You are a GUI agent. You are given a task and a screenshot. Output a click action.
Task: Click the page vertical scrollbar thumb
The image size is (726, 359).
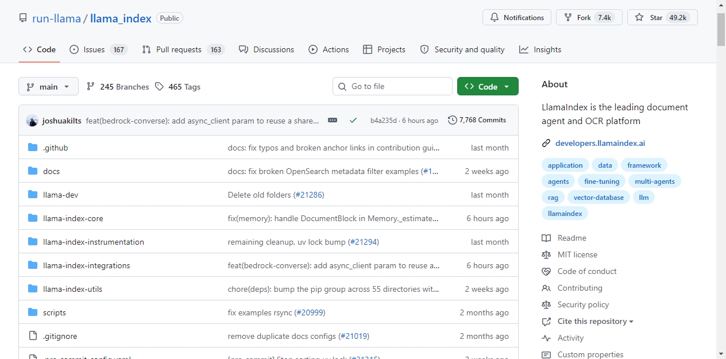(721, 29)
